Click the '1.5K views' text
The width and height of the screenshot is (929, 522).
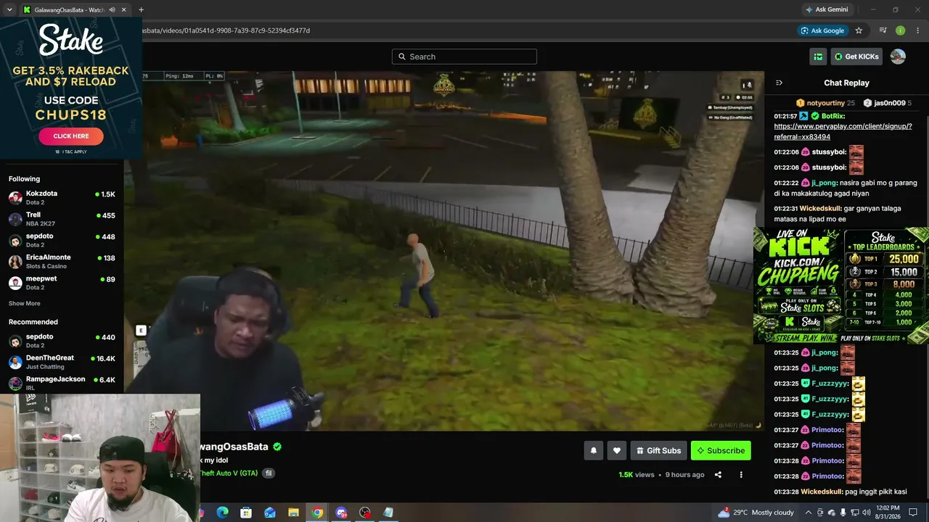click(x=637, y=475)
